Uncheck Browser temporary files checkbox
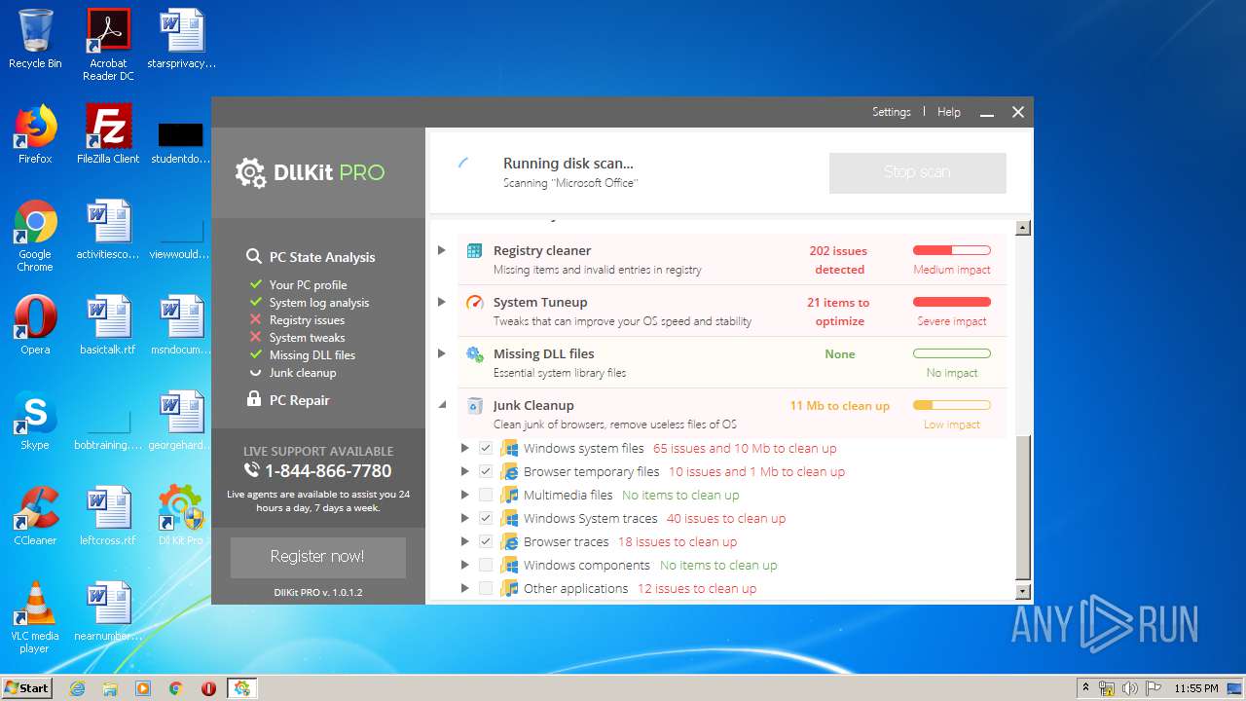The image size is (1246, 701). [x=486, y=472]
